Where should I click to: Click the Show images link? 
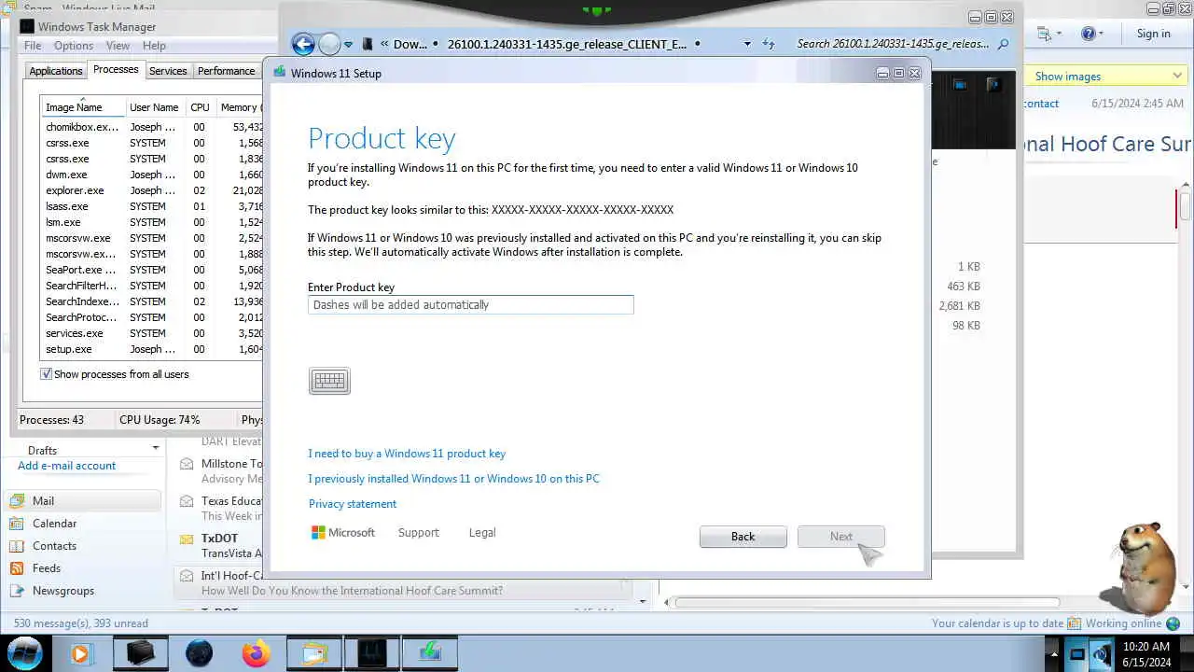[1067, 77]
